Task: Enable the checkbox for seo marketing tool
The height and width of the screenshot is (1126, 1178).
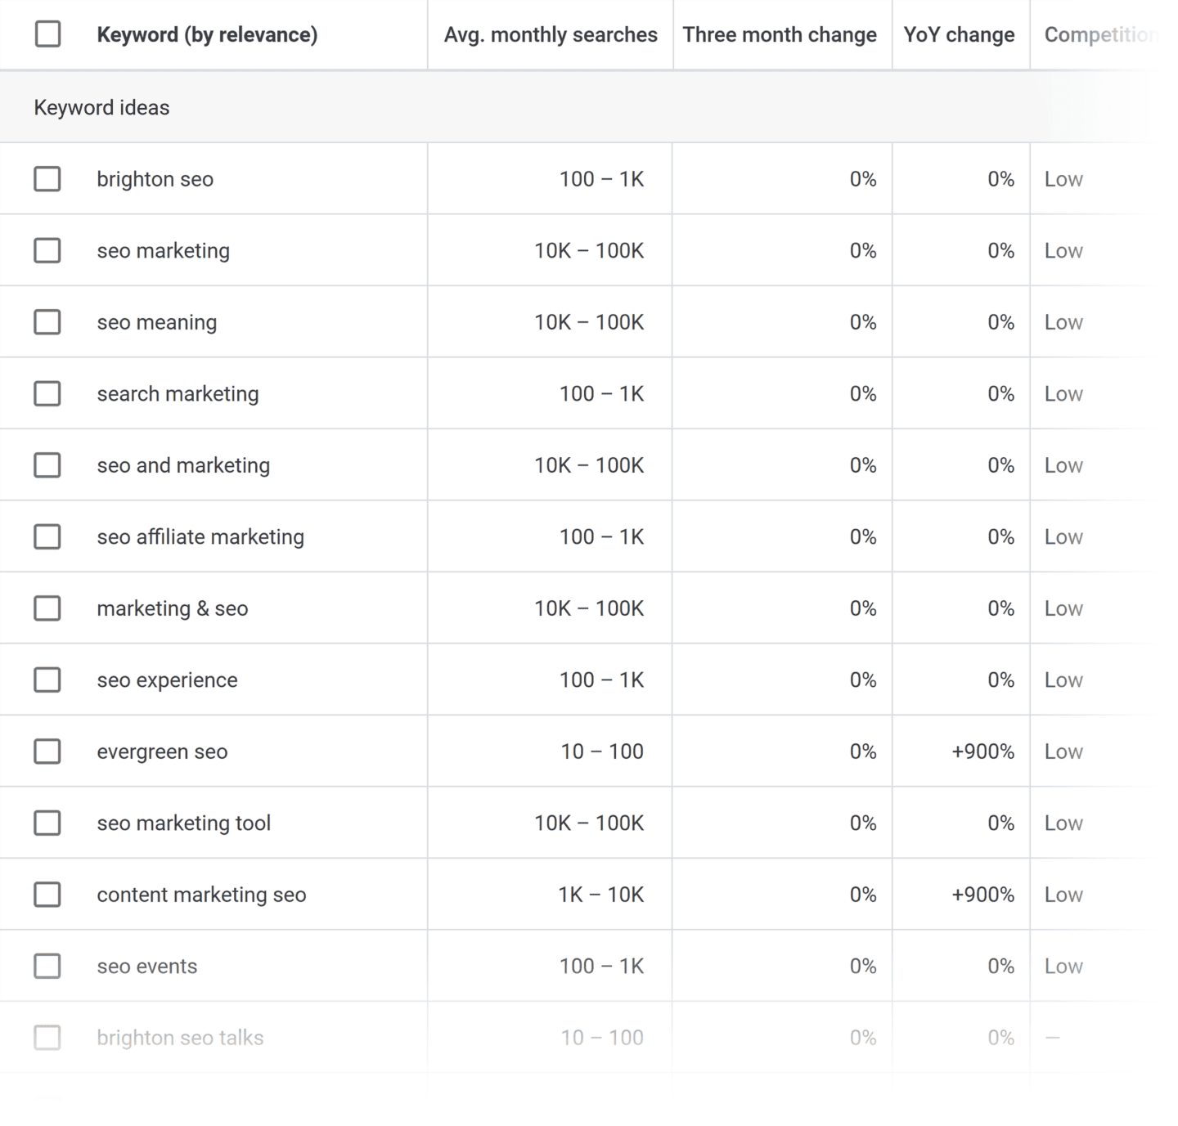Action: click(47, 823)
